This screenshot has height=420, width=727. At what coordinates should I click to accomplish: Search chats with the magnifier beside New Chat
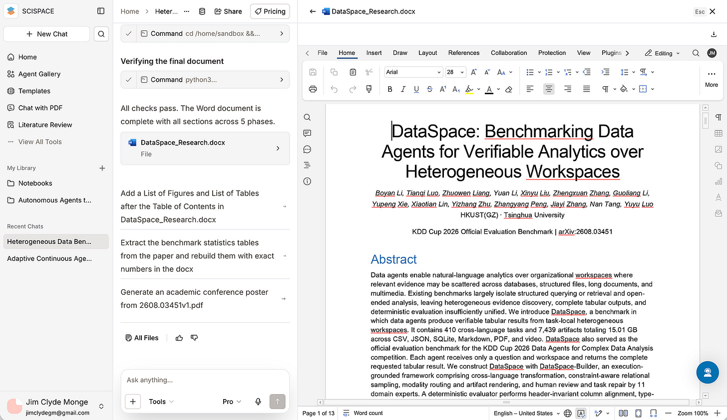pos(101,34)
